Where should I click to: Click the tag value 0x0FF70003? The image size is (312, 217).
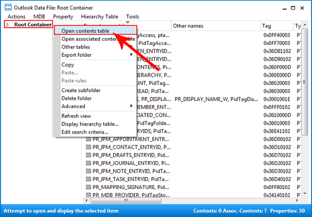click(x=277, y=43)
